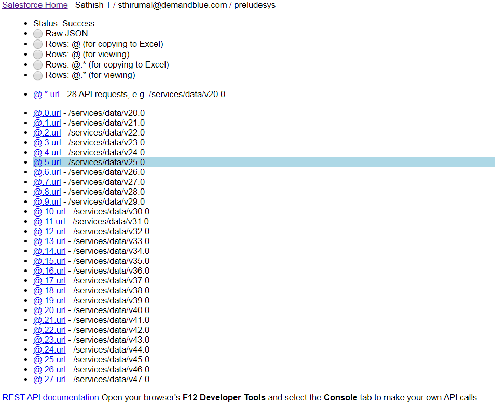
Task: Choose Rows: @ (for copying to Excel)
Action: pyautogui.click(x=38, y=44)
